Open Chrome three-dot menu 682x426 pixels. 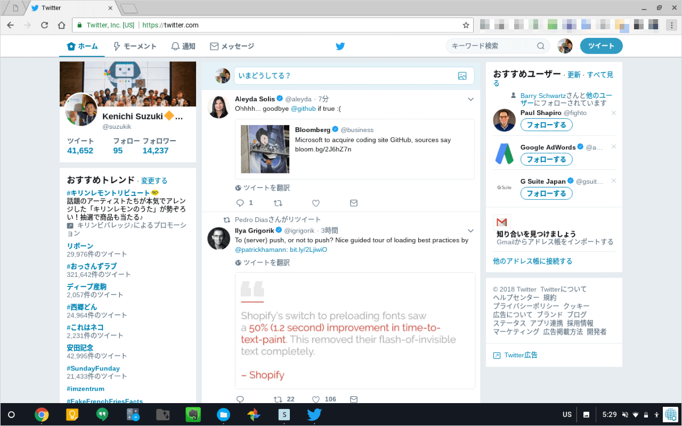click(x=671, y=25)
